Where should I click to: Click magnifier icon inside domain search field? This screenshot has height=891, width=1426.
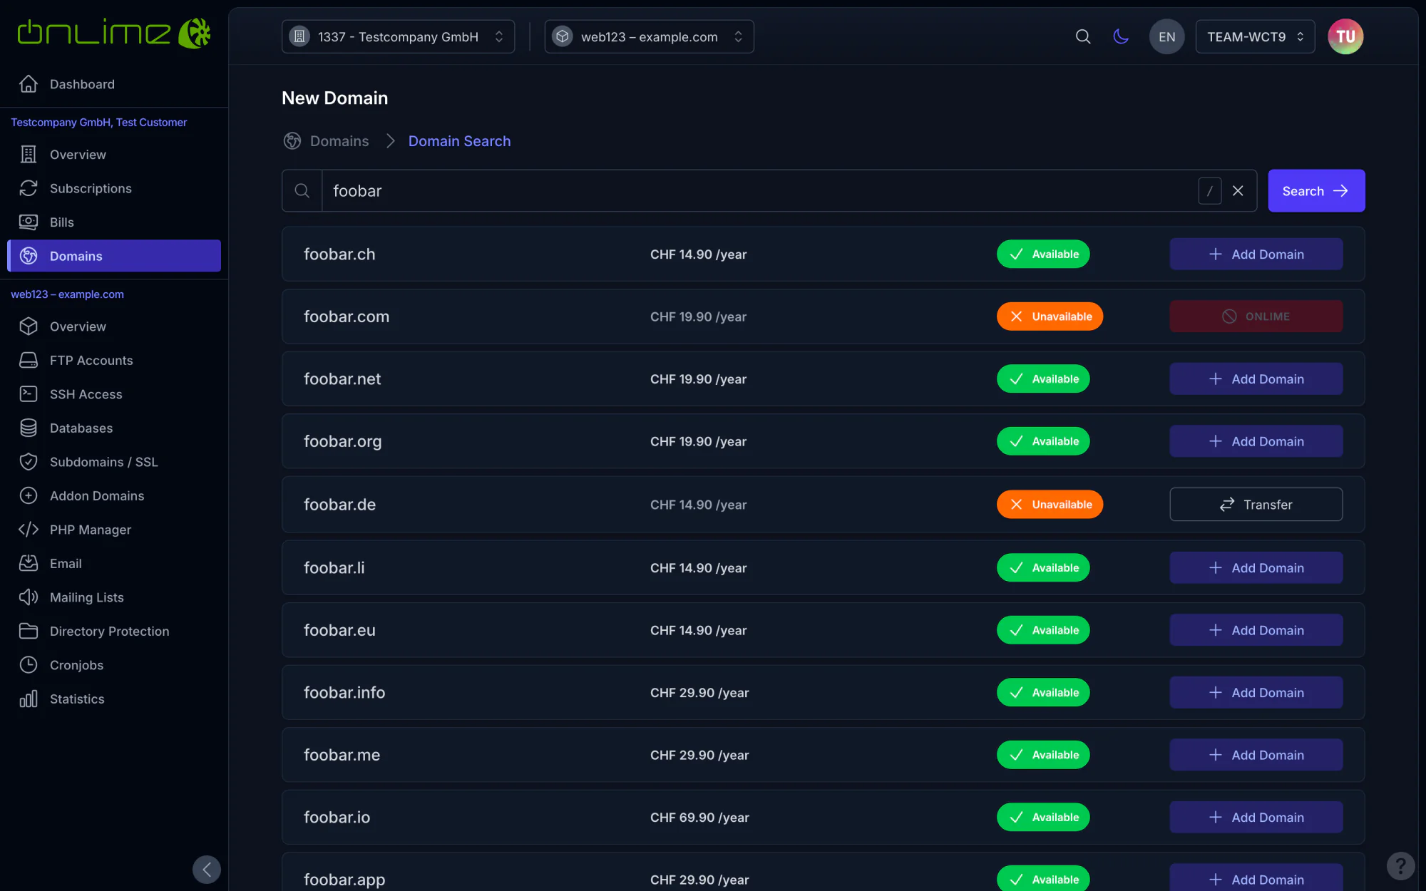point(302,190)
